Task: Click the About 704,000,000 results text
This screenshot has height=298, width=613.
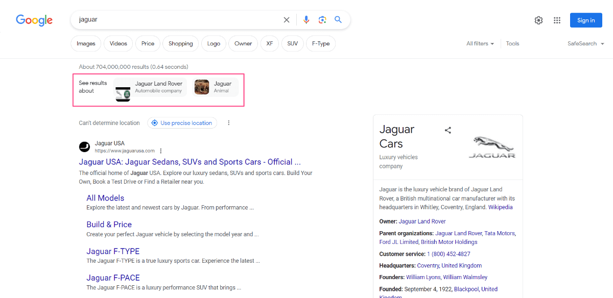Action: [133, 67]
